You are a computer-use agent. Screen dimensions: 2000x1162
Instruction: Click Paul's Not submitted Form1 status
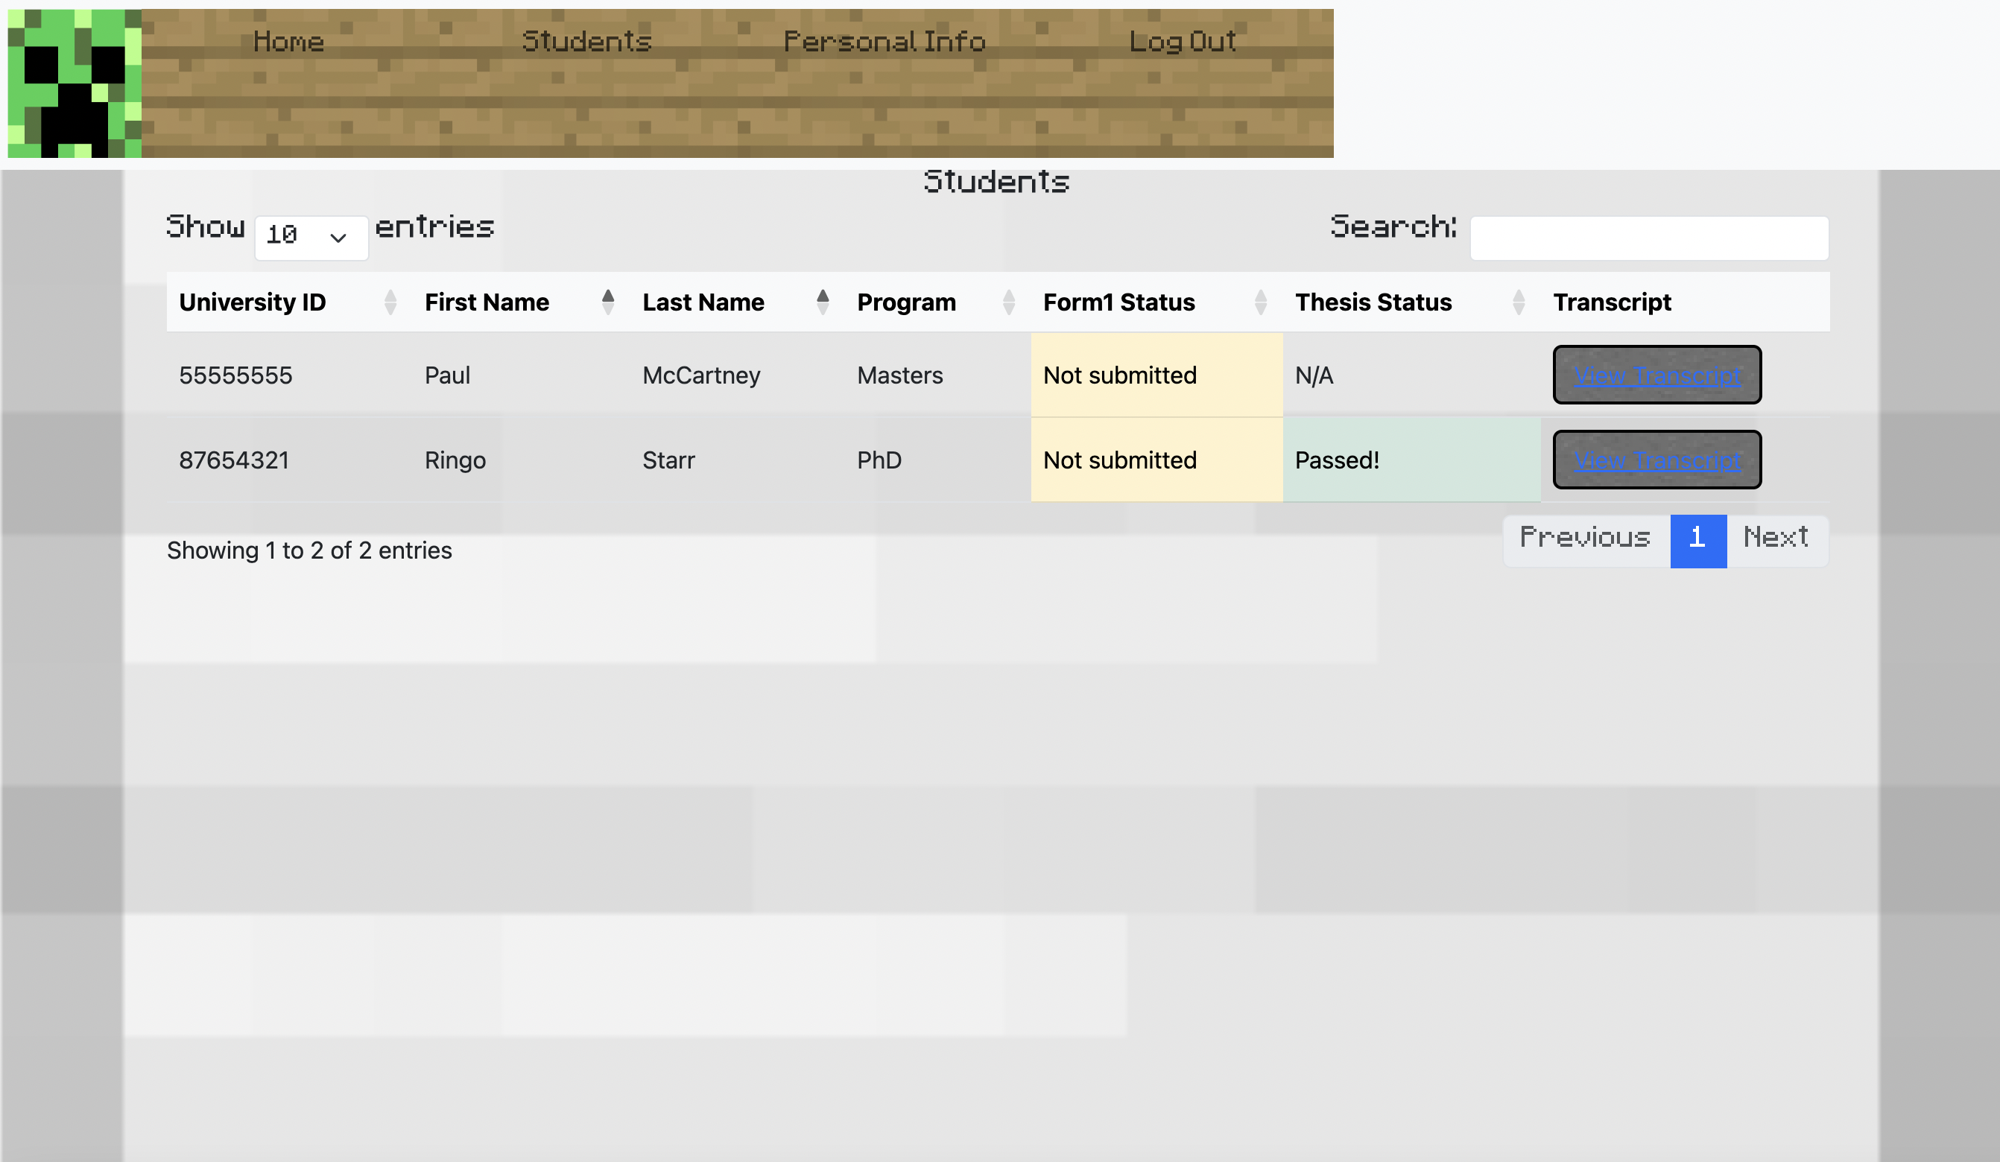(1156, 375)
